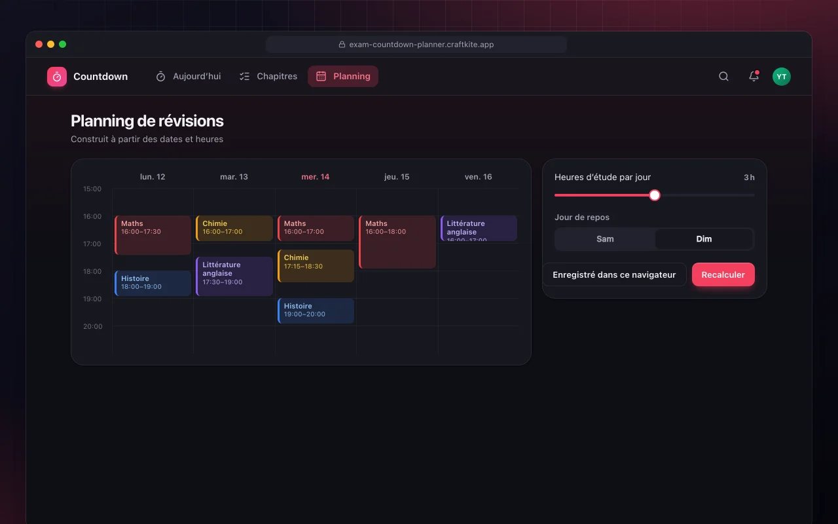
Task: Open Wednesday's Chimie 17:15–18:30 session
Action: 316,266
